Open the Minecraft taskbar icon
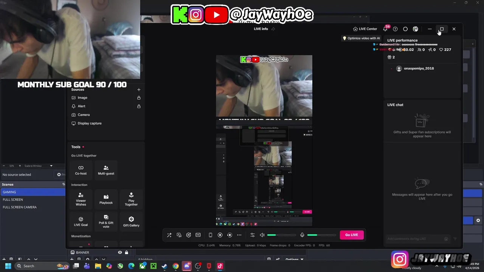Image resolution: width=484 pixels, height=272 pixels. pos(154,266)
